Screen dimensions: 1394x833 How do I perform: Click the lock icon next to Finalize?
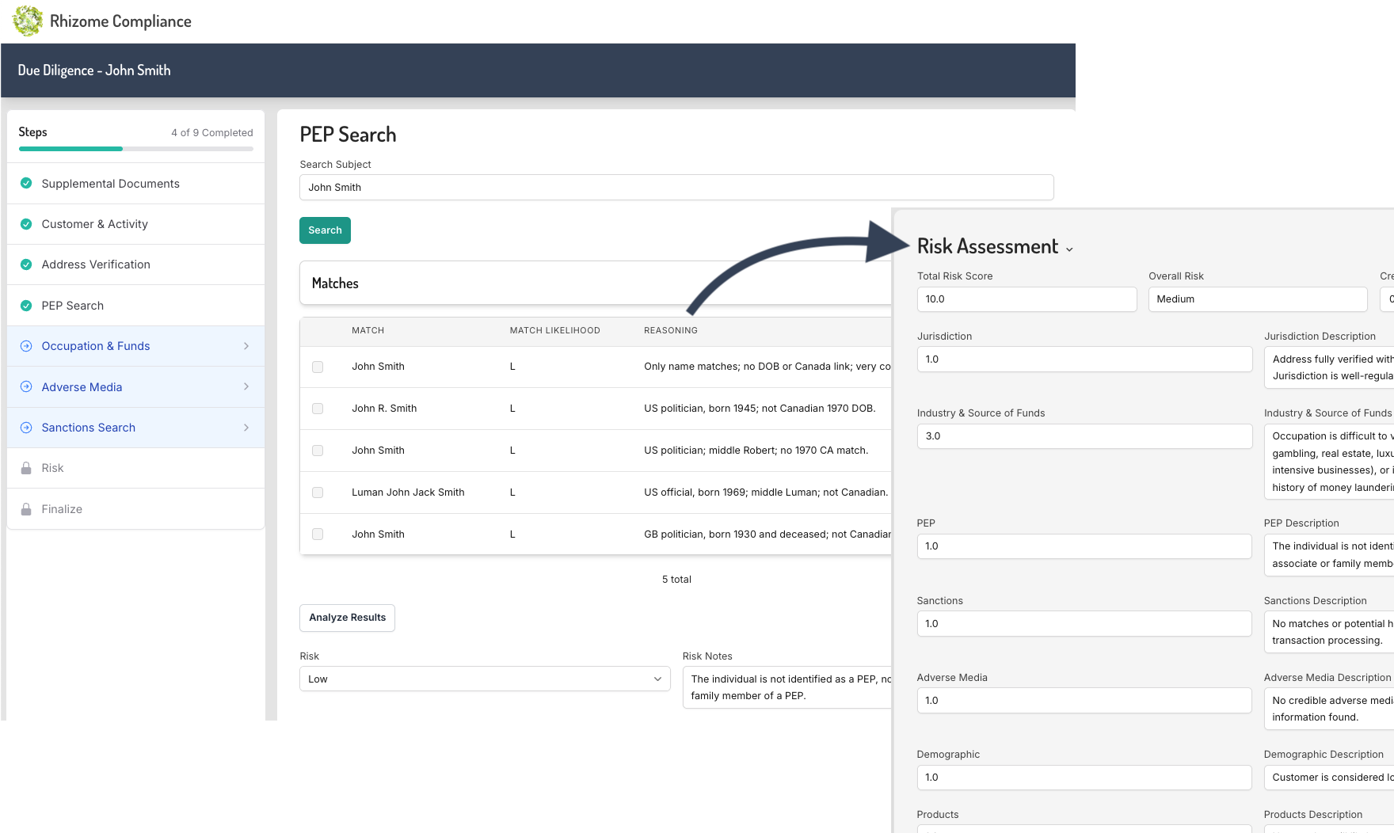pos(26,509)
